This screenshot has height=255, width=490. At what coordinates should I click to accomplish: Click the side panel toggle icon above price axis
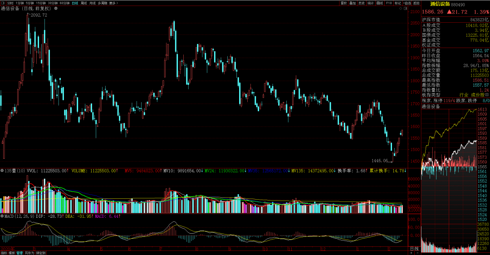(x=406, y=9)
